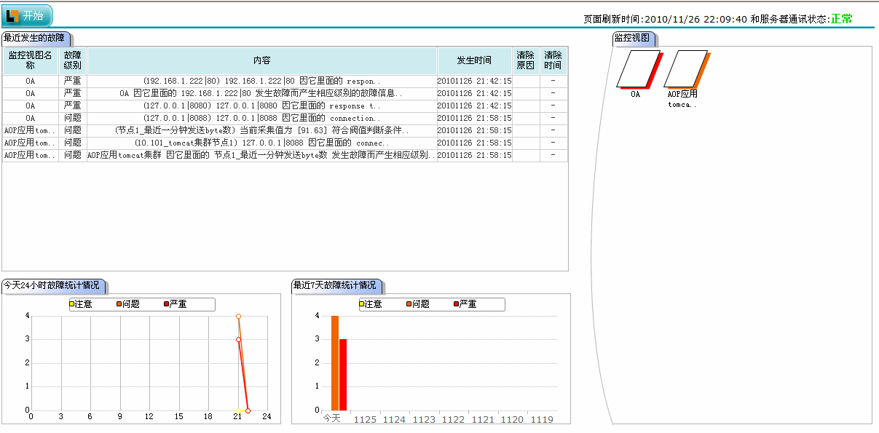Click the 内容 column header

click(262, 60)
